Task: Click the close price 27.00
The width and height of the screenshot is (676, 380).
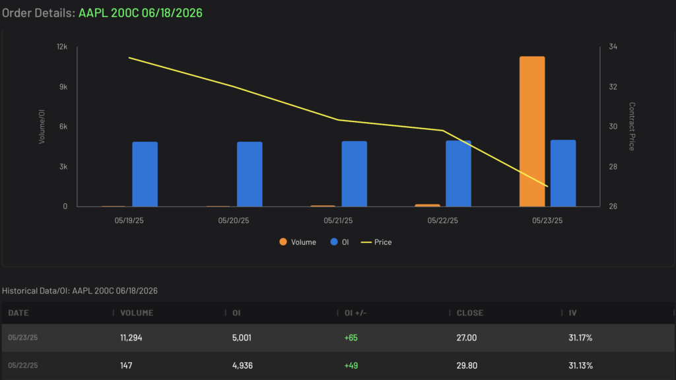Action: 467,338
